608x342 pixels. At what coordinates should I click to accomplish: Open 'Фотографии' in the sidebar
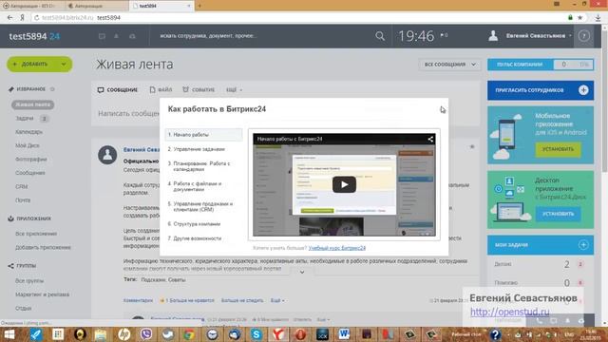[x=31, y=159]
